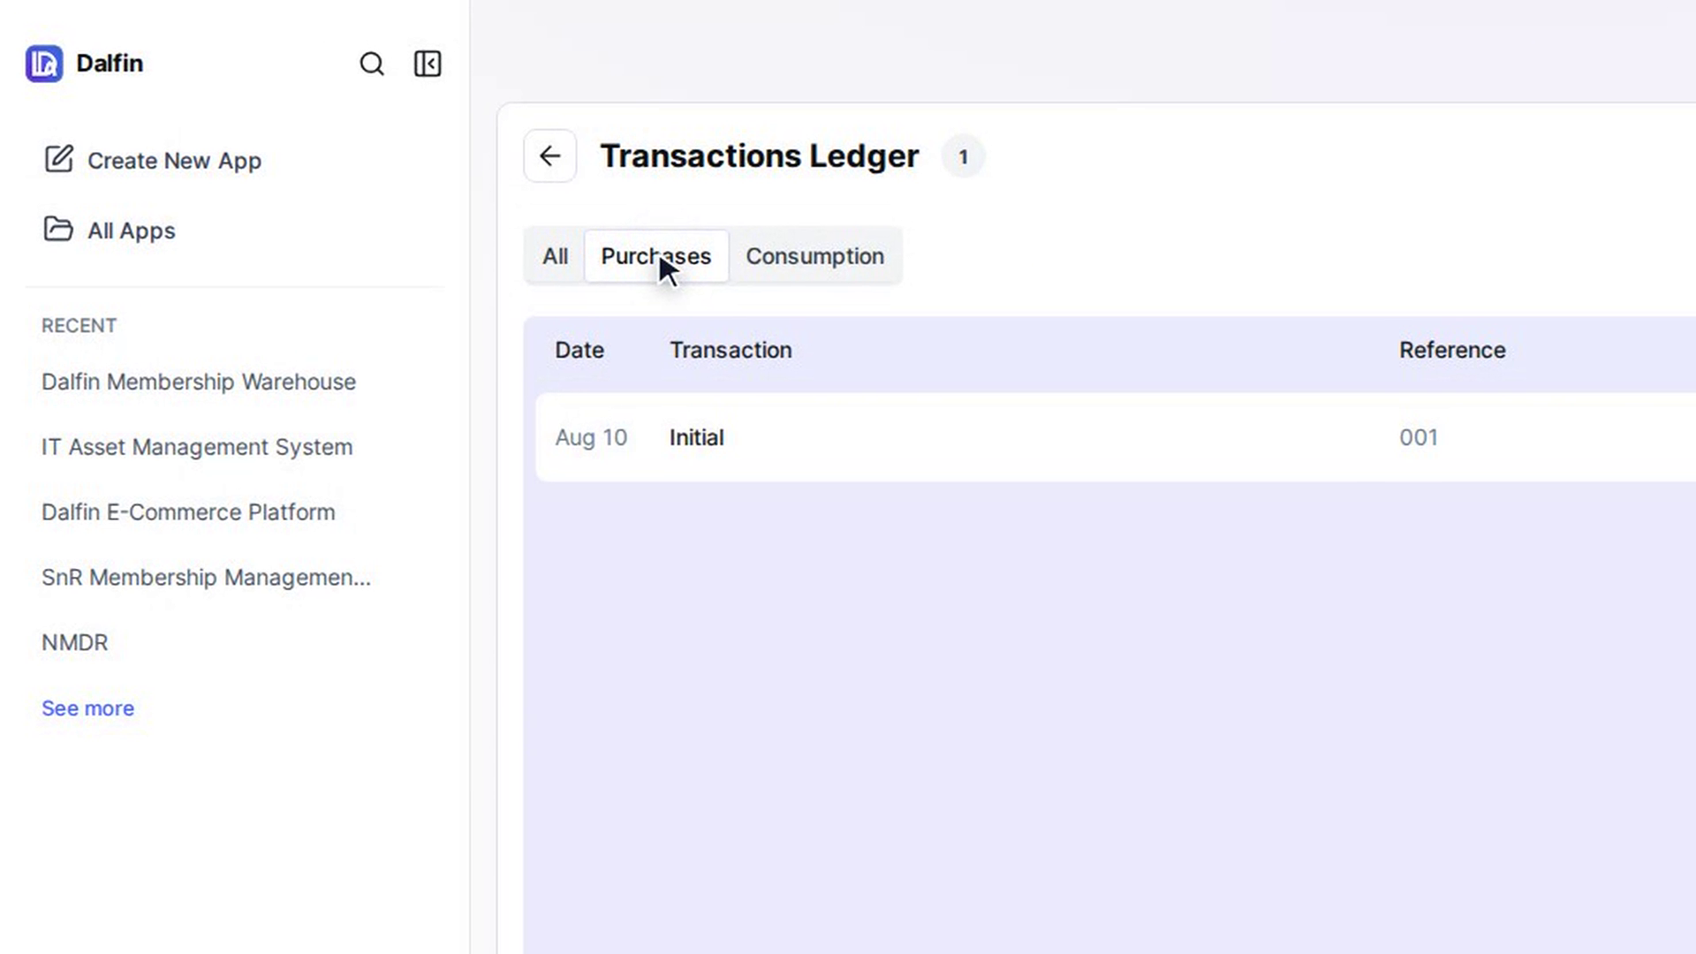Image resolution: width=1696 pixels, height=954 pixels.
Task: Collapse the sidebar panel icon
Action: (428, 64)
